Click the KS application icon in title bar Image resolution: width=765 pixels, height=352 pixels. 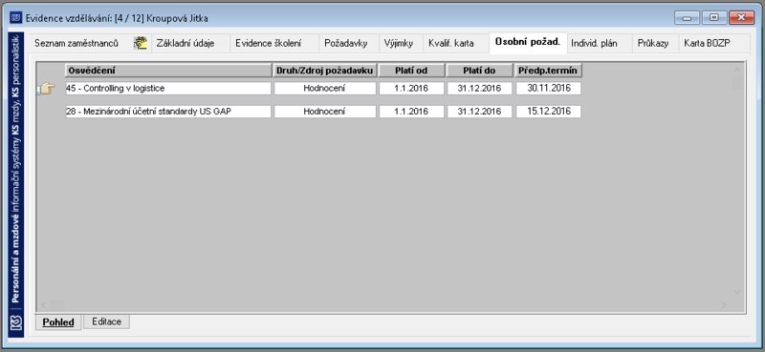coord(16,18)
